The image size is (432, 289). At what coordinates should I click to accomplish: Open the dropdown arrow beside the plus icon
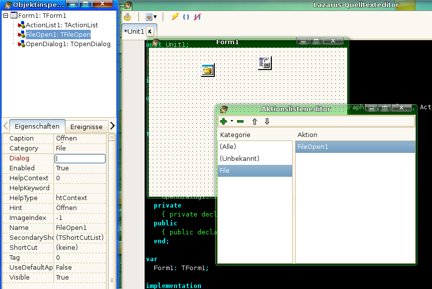click(x=232, y=122)
